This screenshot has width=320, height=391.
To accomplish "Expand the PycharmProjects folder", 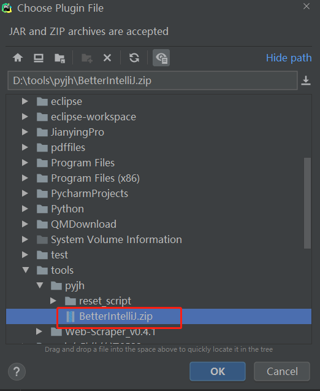I will (25, 193).
